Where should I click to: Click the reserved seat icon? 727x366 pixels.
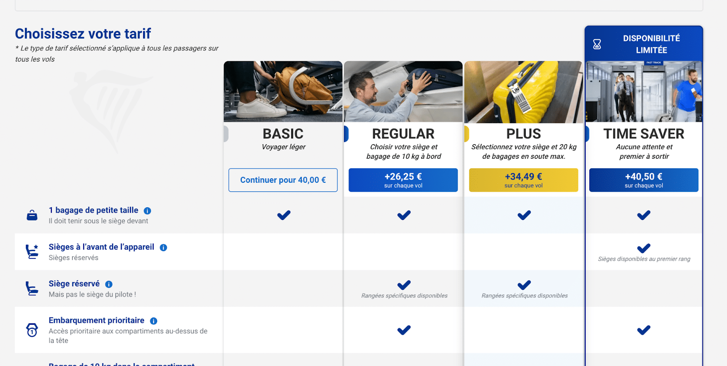[32, 288]
